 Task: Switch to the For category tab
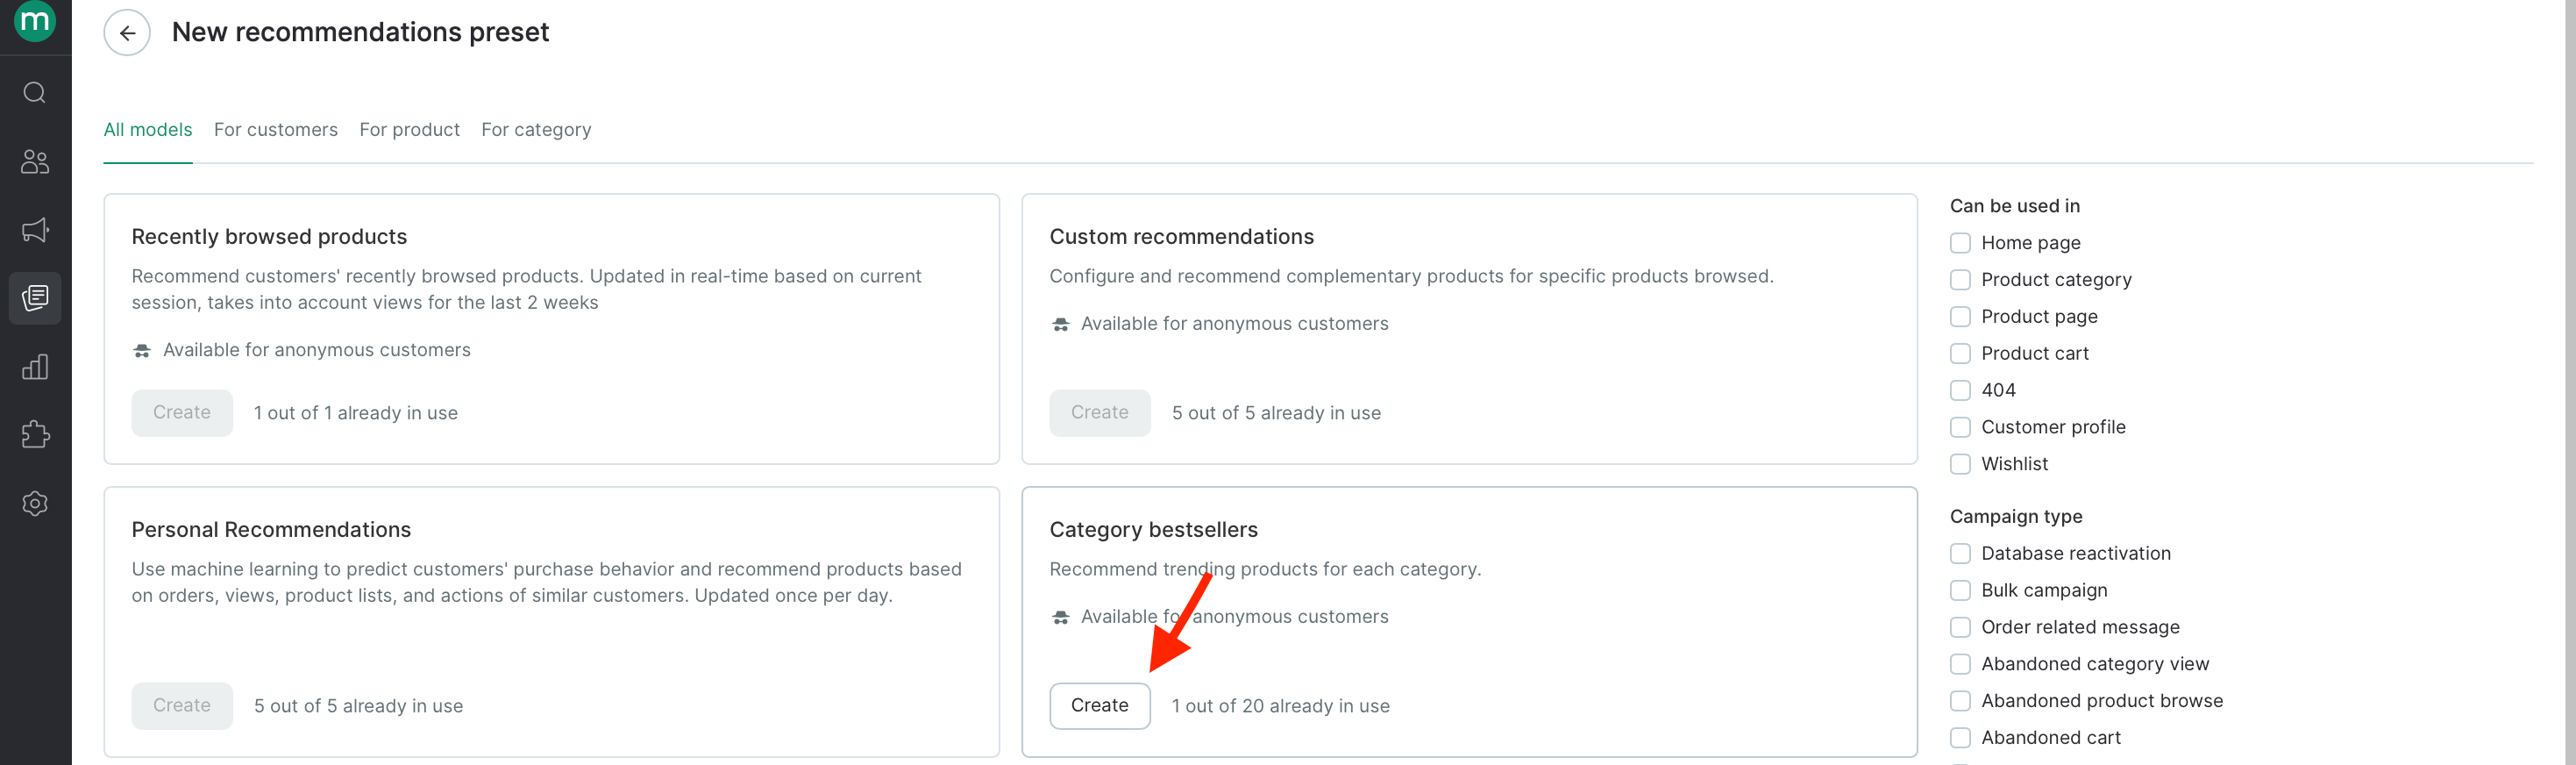[536, 130]
